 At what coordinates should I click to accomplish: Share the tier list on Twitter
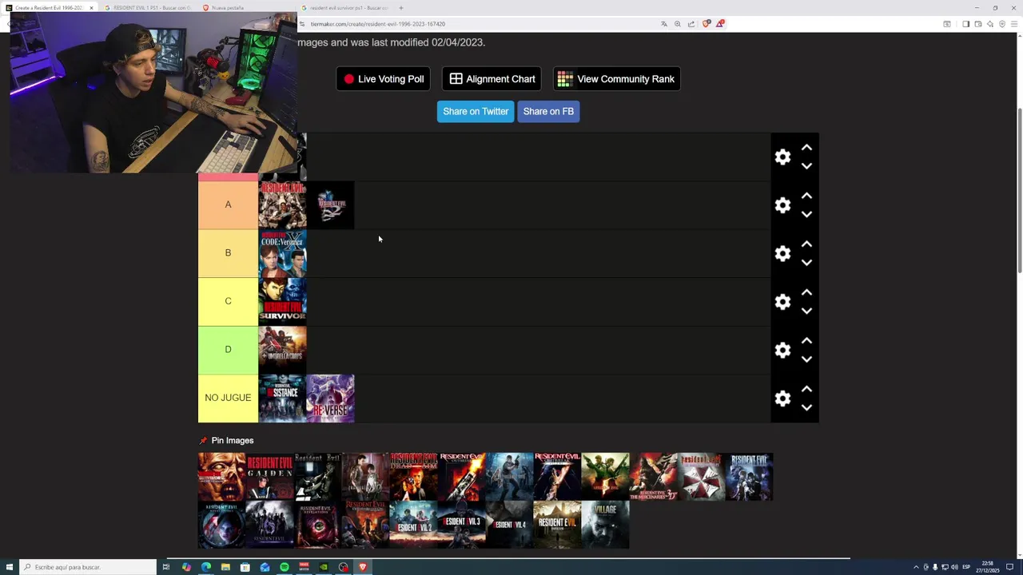pos(476,112)
